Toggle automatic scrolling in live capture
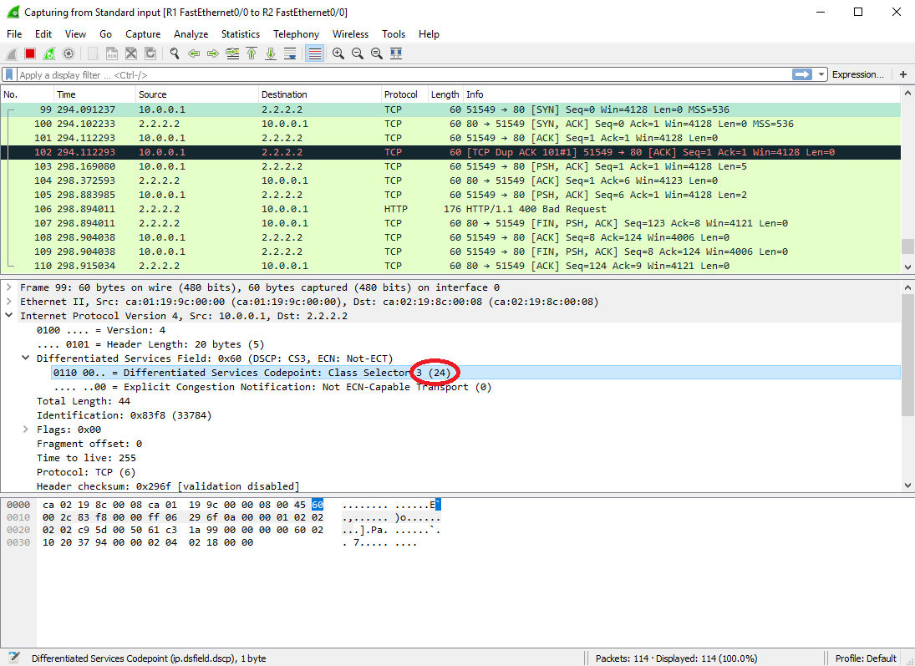The width and height of the screenshot is (915, 666). 289,53
